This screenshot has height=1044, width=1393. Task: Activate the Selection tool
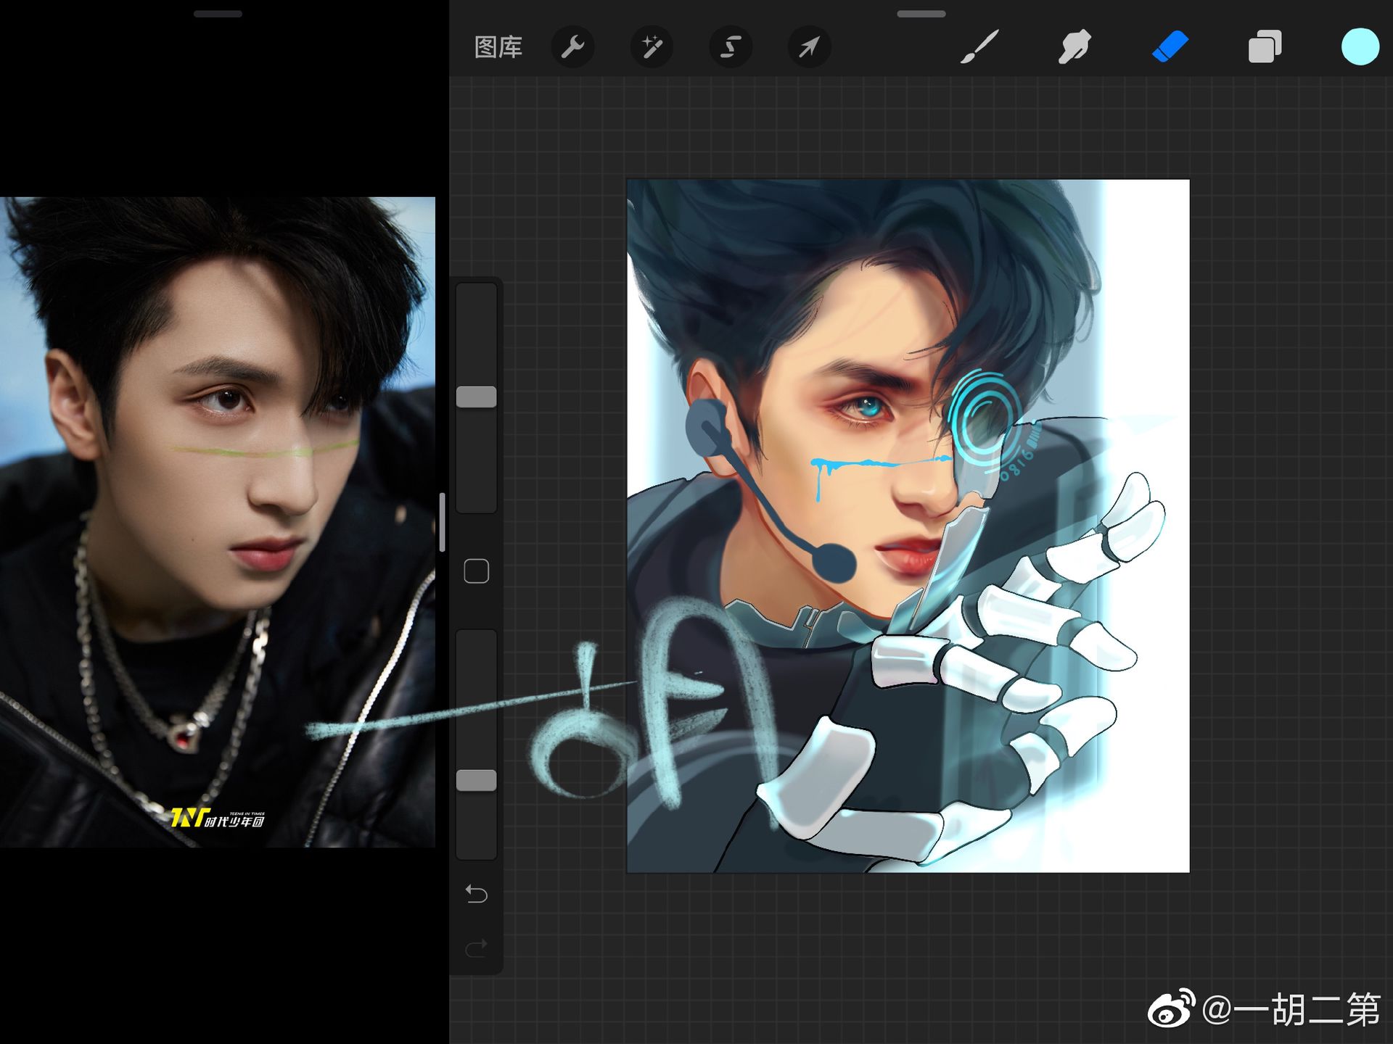pyautogui.click(x=730, y=47)
